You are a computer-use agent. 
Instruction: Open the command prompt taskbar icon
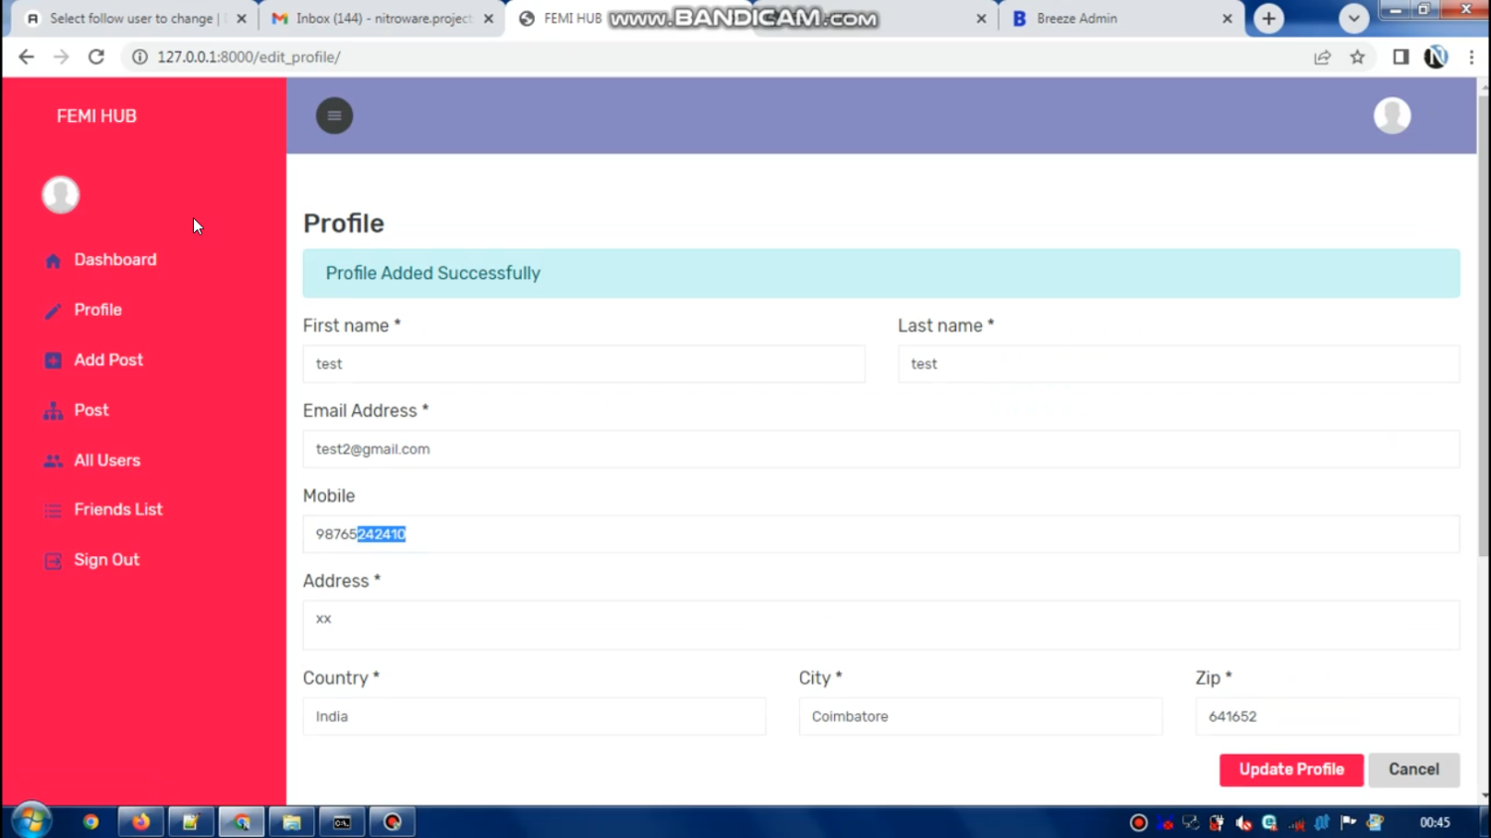pyautogui.click(x=342, y=822)
